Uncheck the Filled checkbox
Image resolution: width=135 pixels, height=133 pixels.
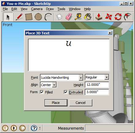tap(42, 92)
